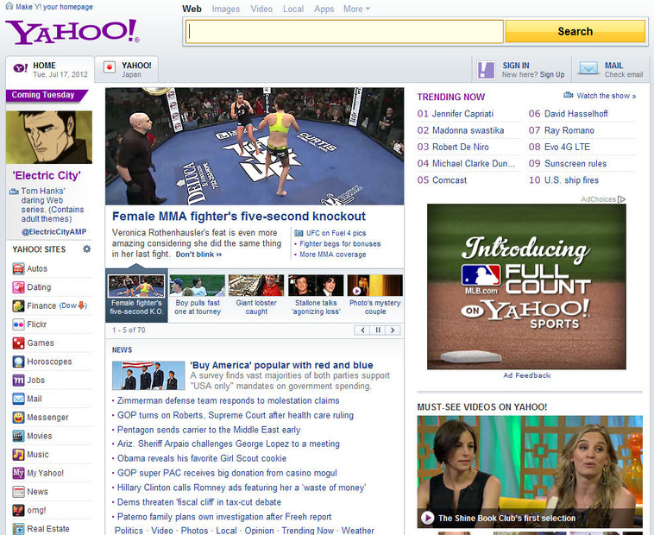Open the omg! icon
This screenshot has height=535, width=654.
tap(18, 510)
